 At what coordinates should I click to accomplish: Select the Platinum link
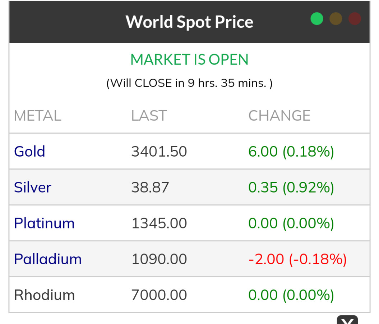pos(44,223)
